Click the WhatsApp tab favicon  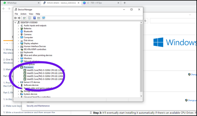pyautogui.click(x=5, y=3)
